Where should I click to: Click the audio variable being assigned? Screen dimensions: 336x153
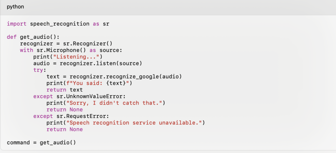click(41, 64)
